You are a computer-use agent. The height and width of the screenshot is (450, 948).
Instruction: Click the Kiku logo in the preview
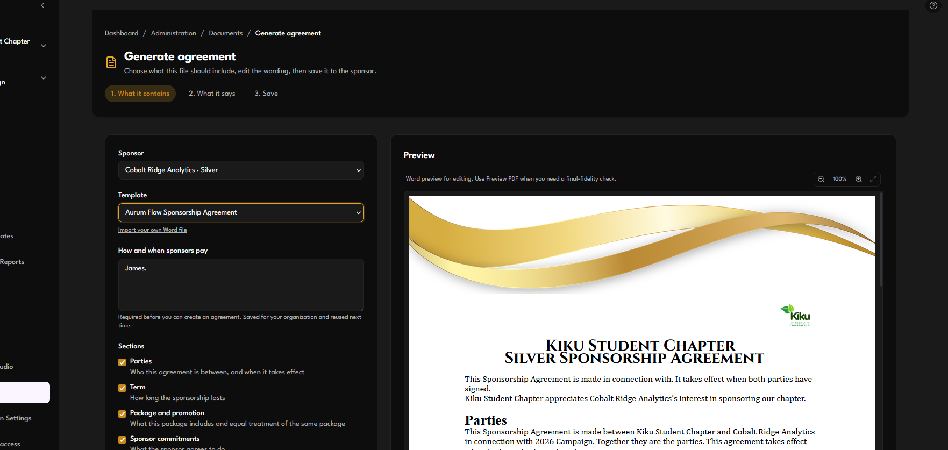click(796, 315)
